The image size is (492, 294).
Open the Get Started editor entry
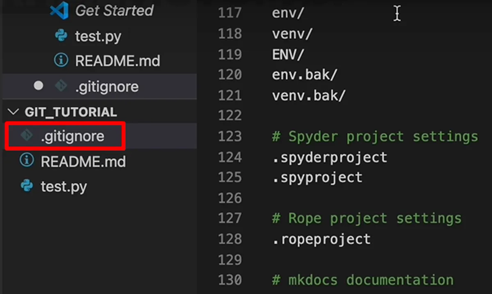pyautogui.click(x=114, y=10)
